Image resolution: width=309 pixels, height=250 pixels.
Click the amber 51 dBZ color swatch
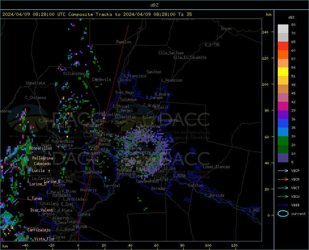point(283,80)
